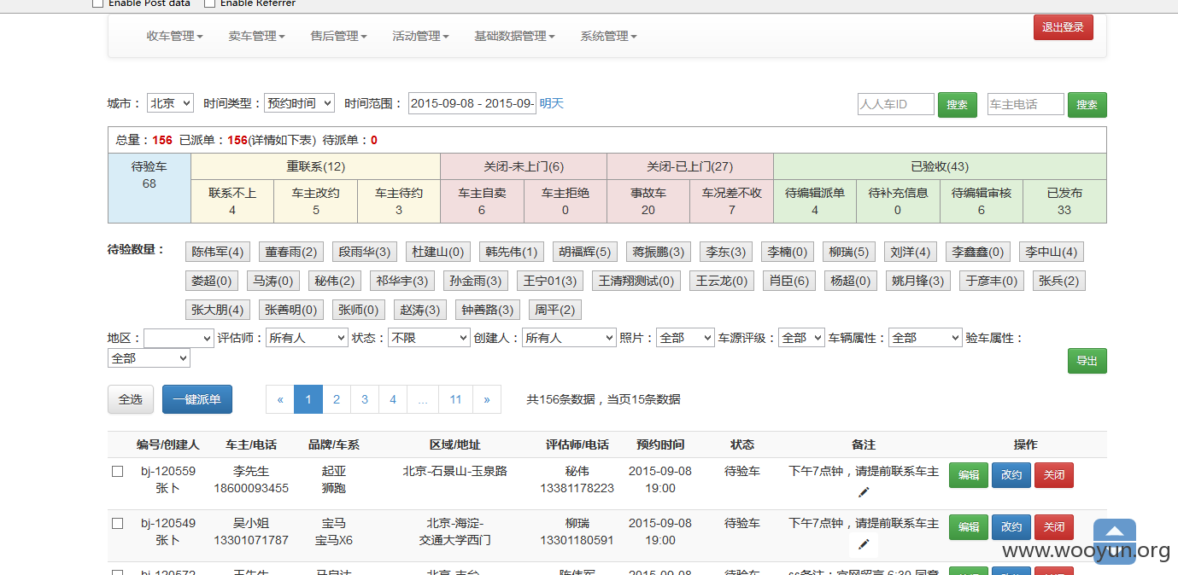Screen dimensions: 1178x575
Task: Click the previous page « arrow
Action: coord(280,399)
